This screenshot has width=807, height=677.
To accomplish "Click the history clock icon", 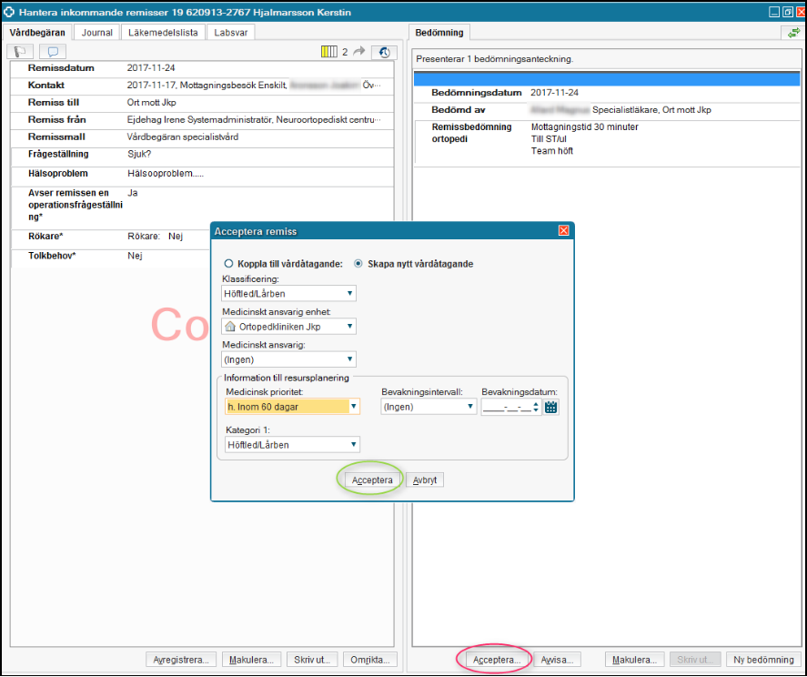I will pyautogui.click(x=384, y=52).
